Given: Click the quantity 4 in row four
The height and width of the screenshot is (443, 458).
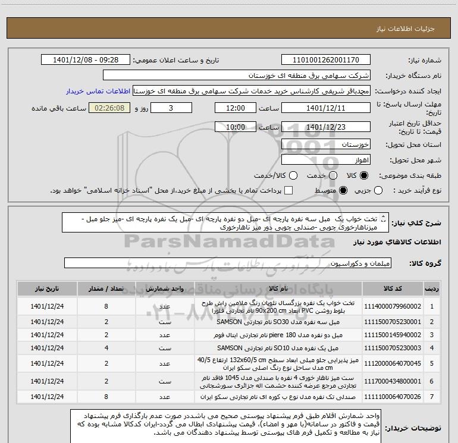Looking at the screenshot, I should click(x=106, y=348).
